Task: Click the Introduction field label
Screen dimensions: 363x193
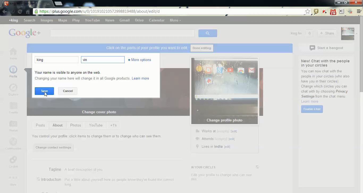Action: [51, 179]
